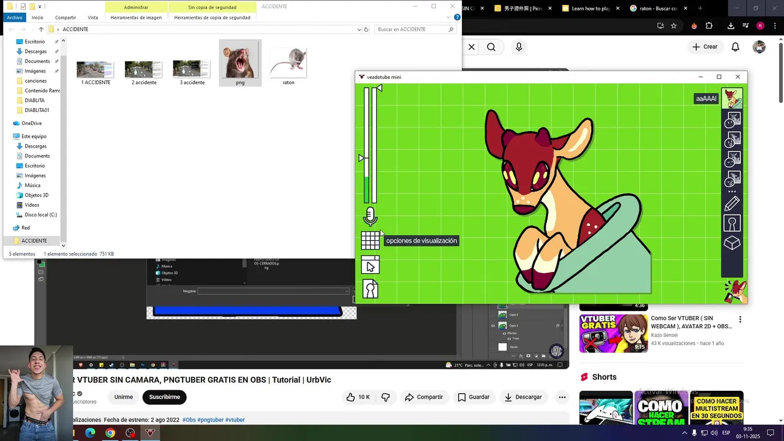784x441 pixels.
Task: Select the active deer avatar state thumbnail
Action: click(x=732, y=99)
